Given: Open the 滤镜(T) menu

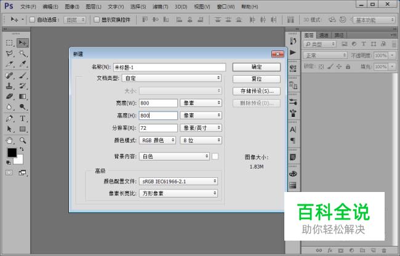Looking at the screenshot, I should coord(160,7).
